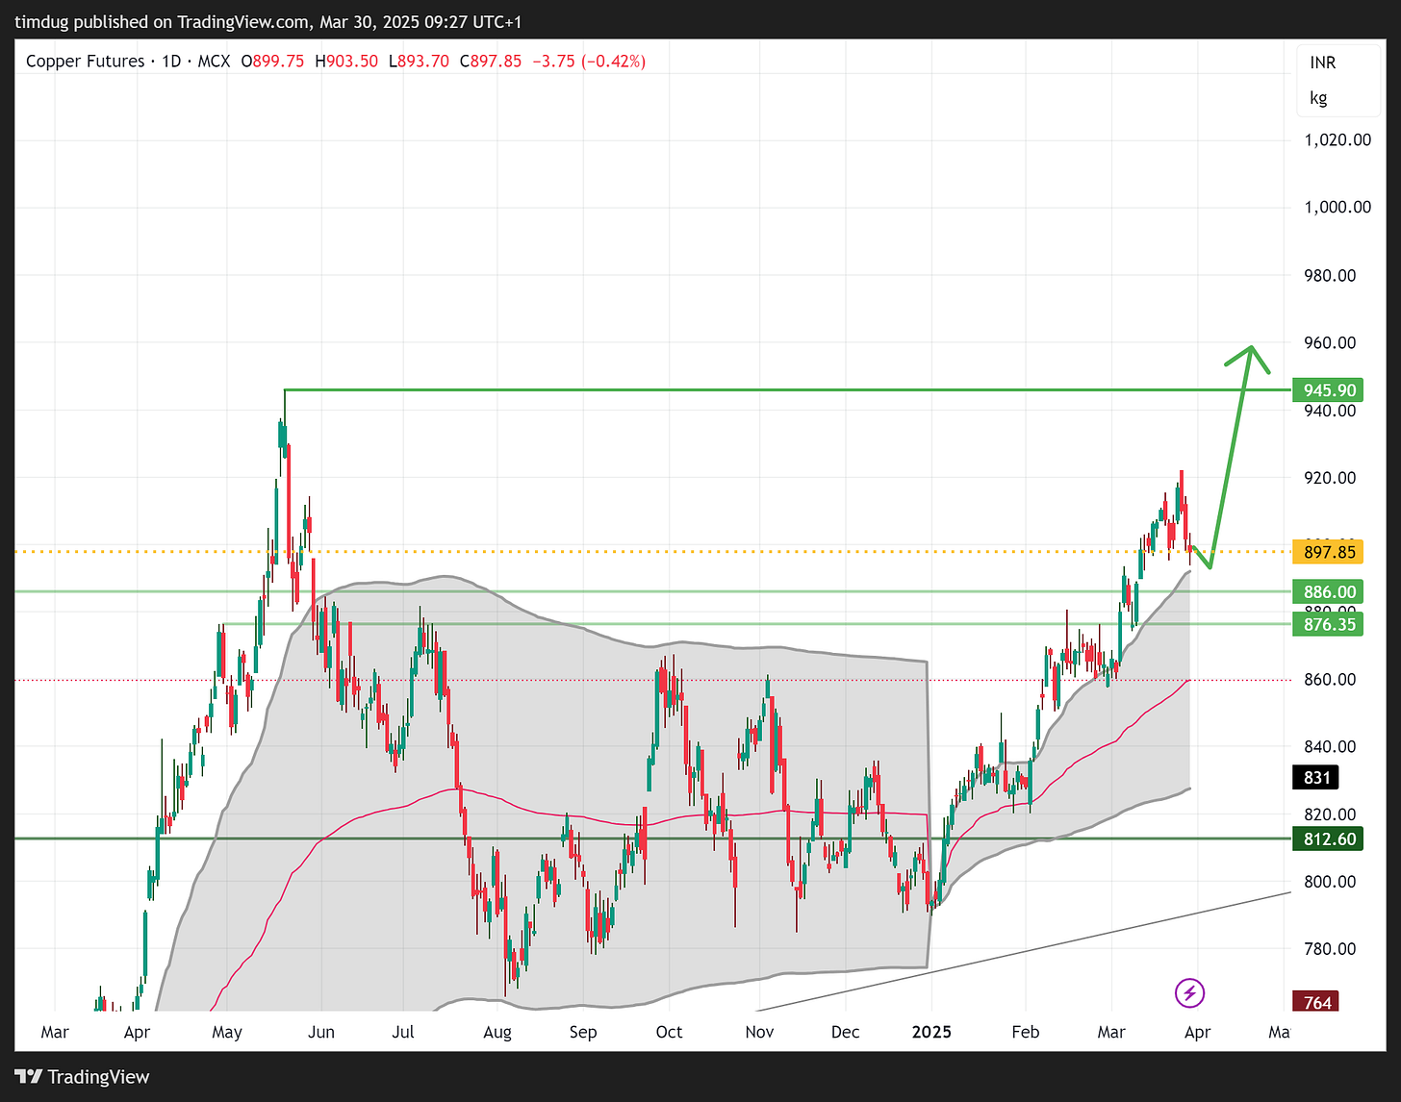Click the May label on time axis

[x=227, y=1033]
